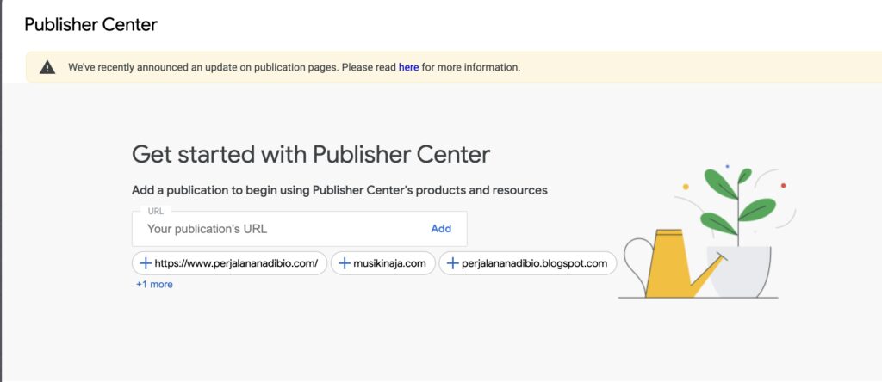Click the 'Add a publication to begin' subtitle
The height and width of the screenshot is (382, 882).
(x=339, y=190)
